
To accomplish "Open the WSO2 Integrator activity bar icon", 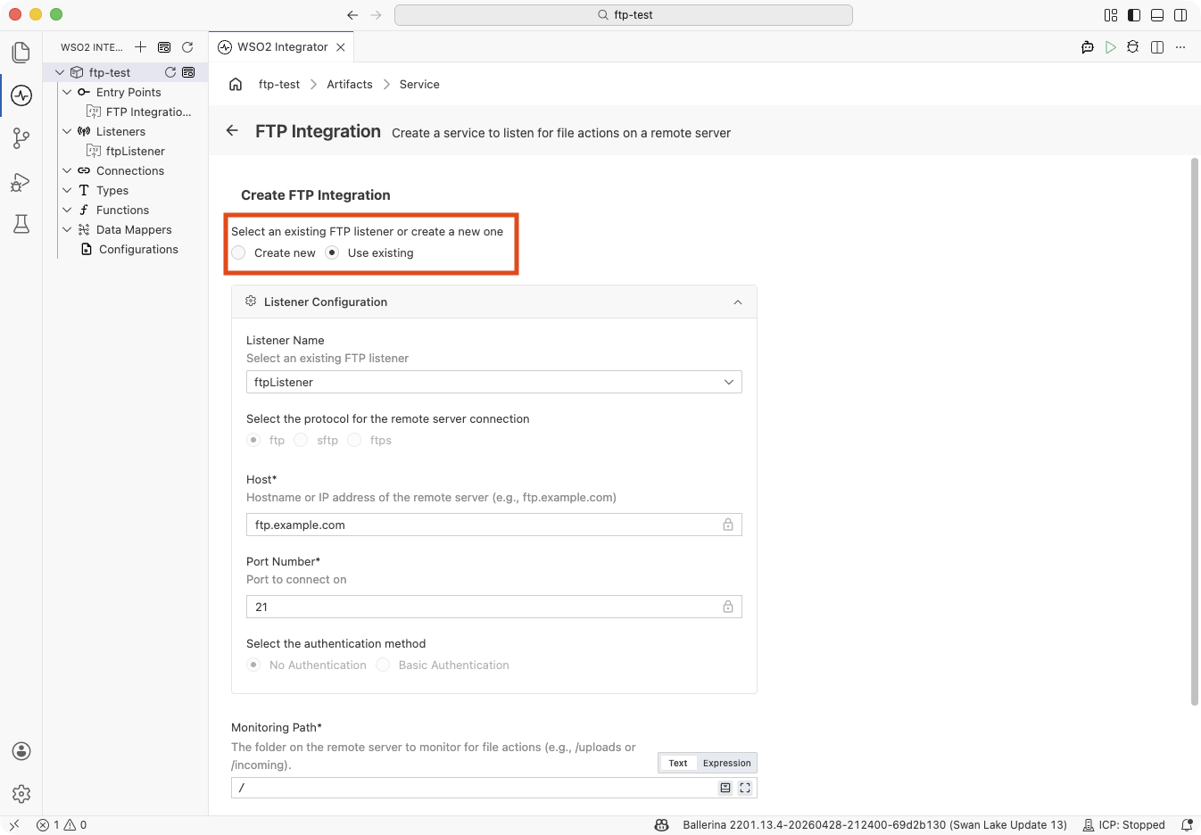I will (21, 95).
